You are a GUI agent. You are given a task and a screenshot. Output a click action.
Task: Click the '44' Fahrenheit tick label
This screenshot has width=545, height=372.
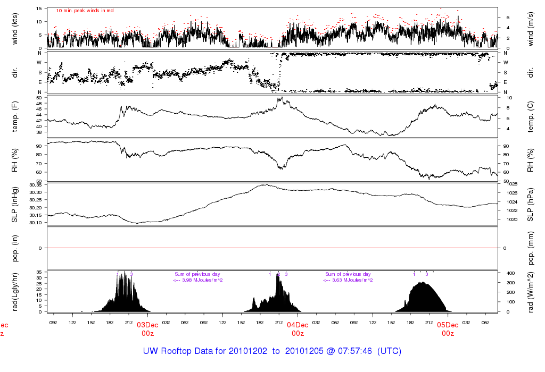(39, 115)
